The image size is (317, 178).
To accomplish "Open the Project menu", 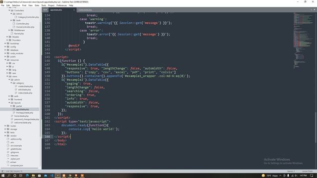I will tap(51, 5).
